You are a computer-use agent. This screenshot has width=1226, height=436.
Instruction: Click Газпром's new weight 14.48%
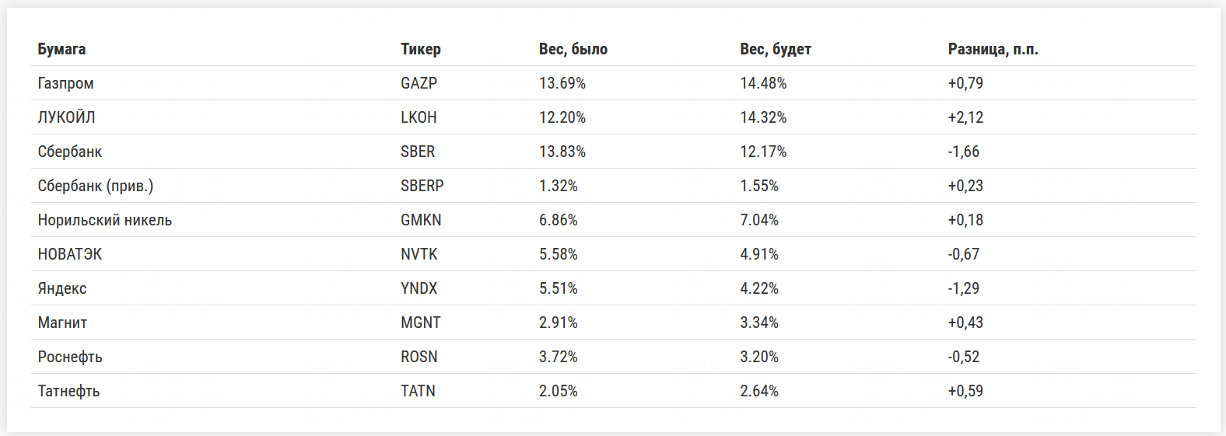point(763,83)
